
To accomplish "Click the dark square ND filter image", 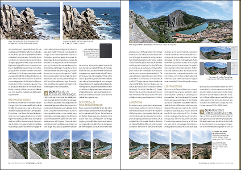I will point(106,51).
